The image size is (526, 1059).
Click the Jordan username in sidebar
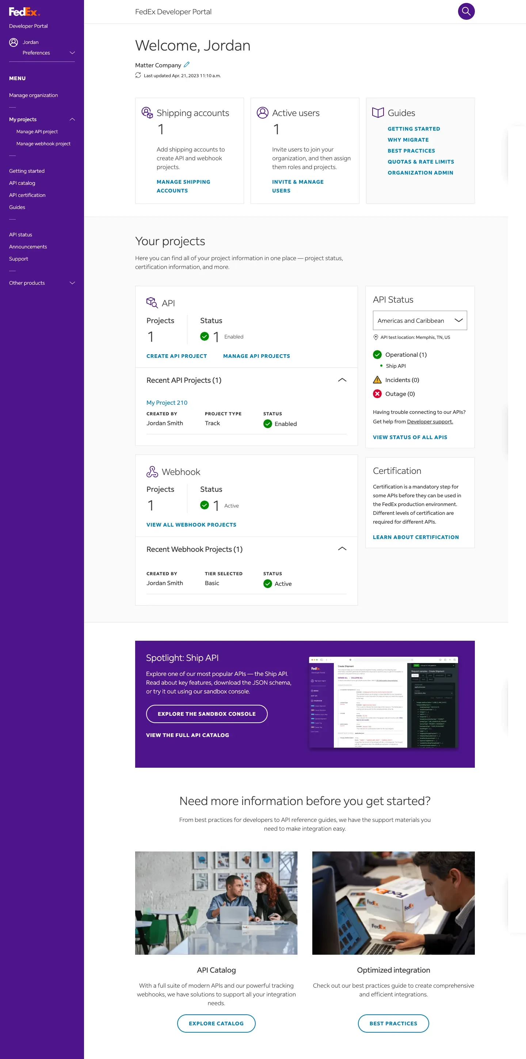[x=30, y=42]
